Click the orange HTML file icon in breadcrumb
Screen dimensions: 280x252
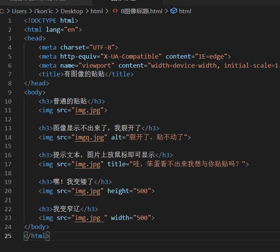tap(115, 11)
